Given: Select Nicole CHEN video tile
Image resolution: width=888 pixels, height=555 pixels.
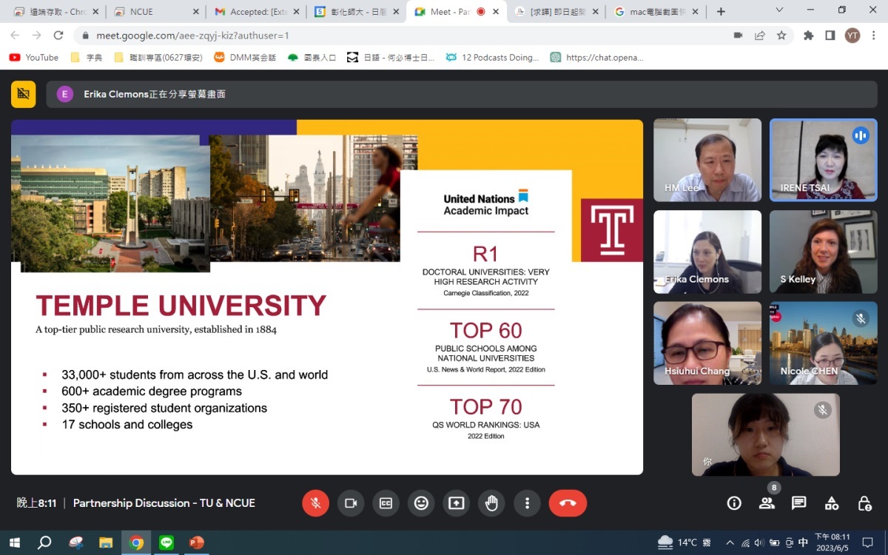Looking at the screenshot, I should [824, 343].
